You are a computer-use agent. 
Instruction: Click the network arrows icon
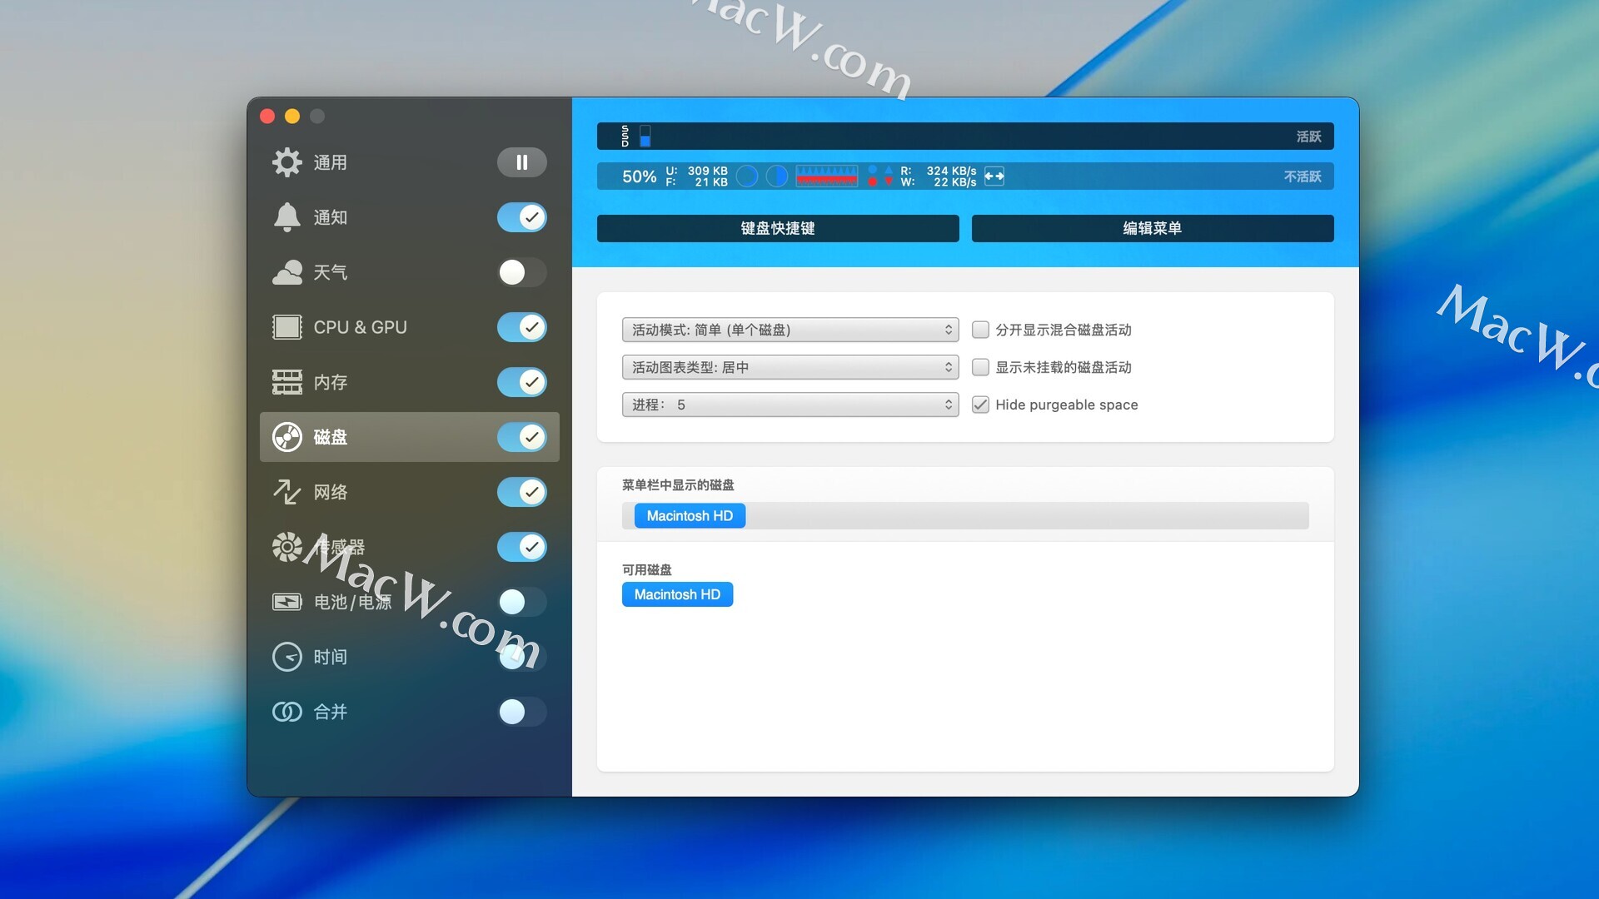[x=286, y=492]
